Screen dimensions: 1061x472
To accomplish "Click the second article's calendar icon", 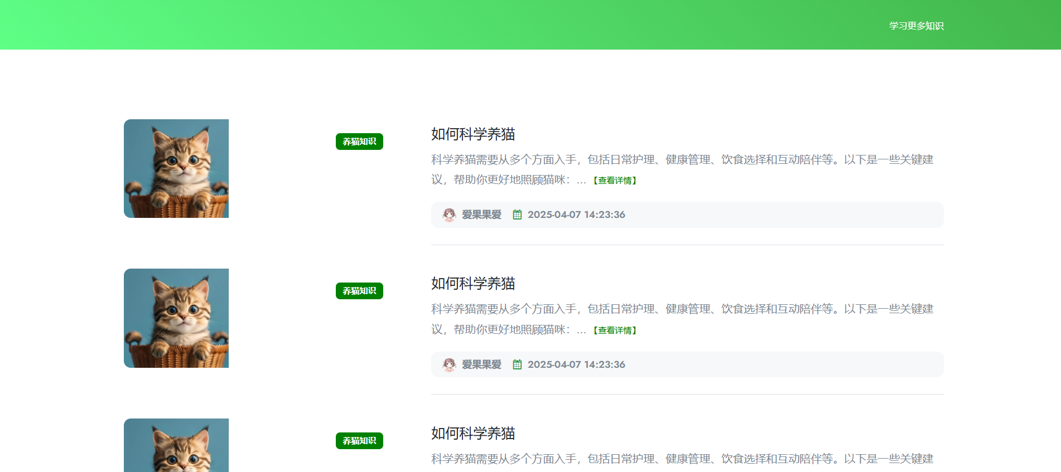I will (517, 364).
